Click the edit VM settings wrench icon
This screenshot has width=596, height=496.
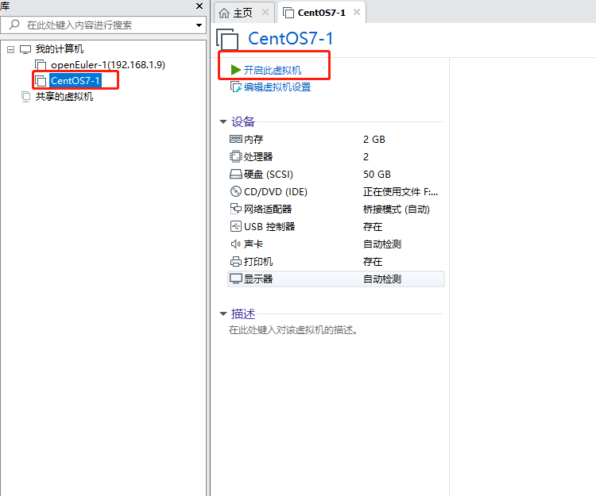point(236,87)
